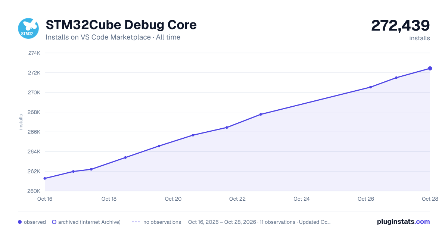
Task: Click the 'observed' legend label
Action: [35, 222]
